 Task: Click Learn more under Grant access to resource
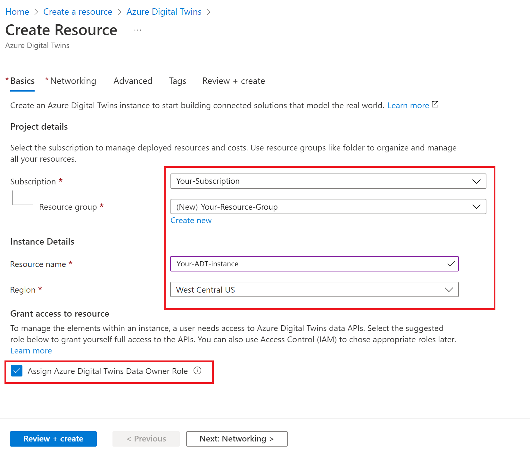tap(31, 351)
